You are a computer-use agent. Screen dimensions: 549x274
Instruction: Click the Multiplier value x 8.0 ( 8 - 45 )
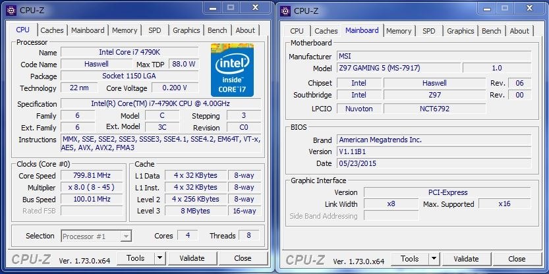click(92, 187)
